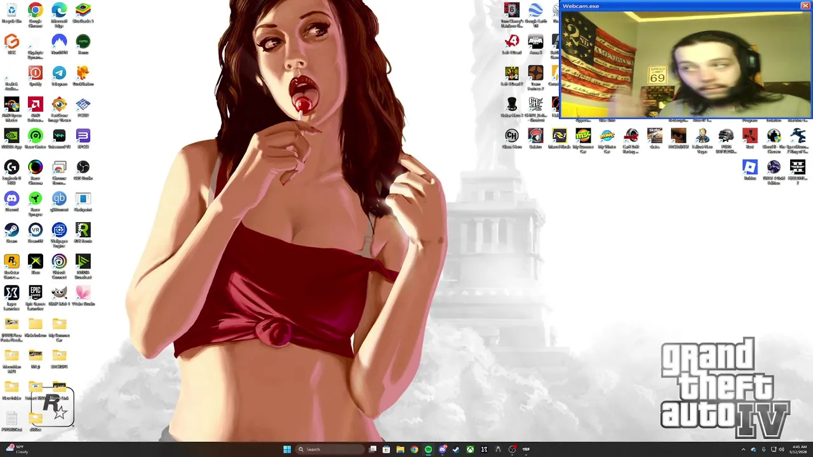
Task: Select the DuckStation emulator icon
Action: (83, 76)
